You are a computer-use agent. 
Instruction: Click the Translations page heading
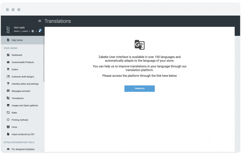tap(58, 21)
